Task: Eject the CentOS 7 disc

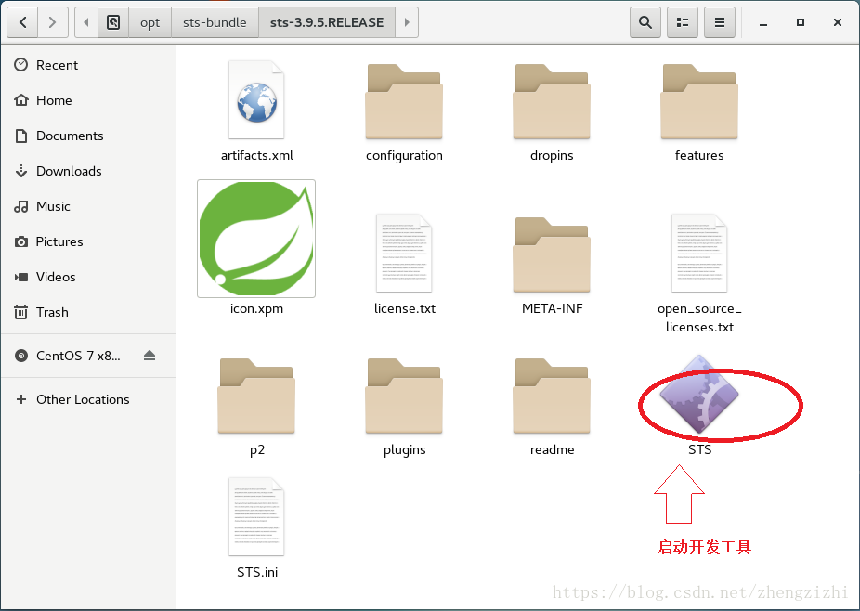Action: [x=150, y=356]
